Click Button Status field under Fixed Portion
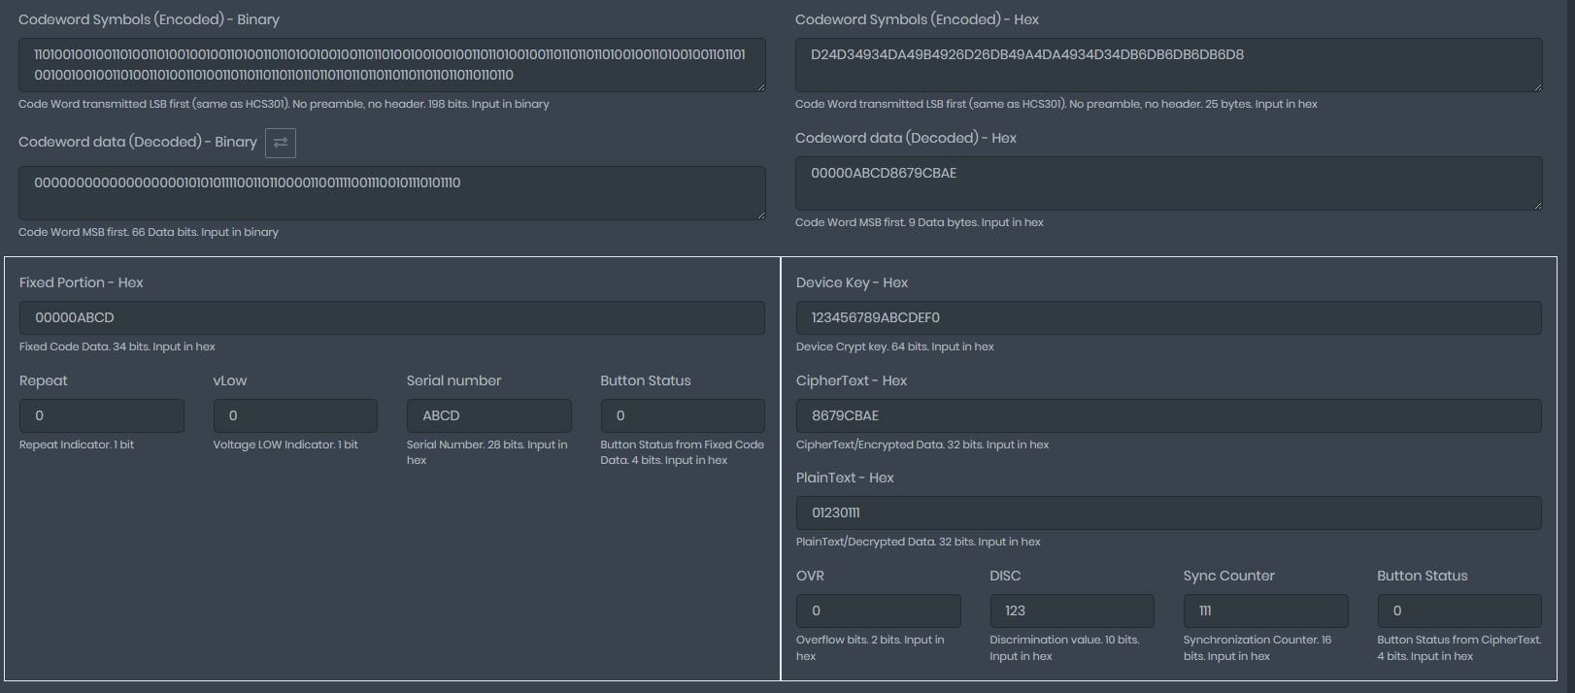1575x693 pixels. (x=682, y=415)
